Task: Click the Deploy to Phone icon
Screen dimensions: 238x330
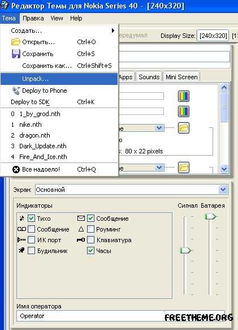Action: point(16,91)
